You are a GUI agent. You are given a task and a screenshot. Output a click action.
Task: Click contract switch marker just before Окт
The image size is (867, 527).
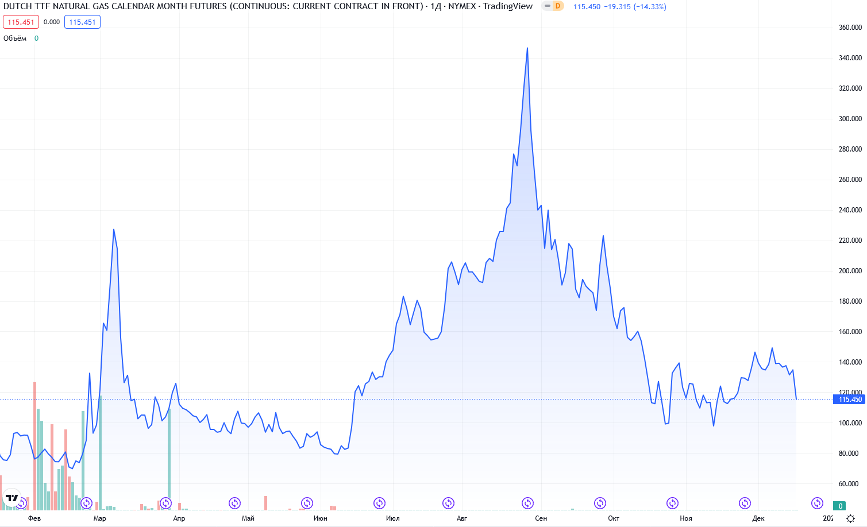coord(600,503)
